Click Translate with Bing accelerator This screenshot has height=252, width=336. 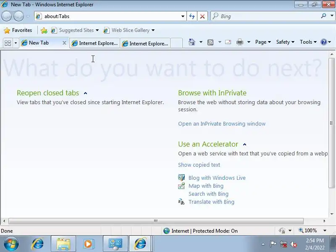[211, 202]
